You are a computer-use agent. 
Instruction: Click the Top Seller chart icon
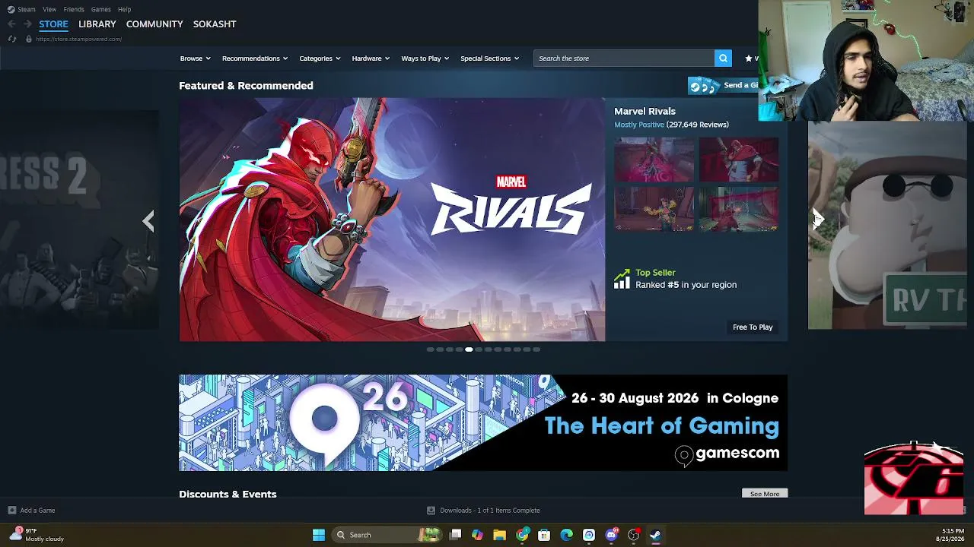coord(622,279)
